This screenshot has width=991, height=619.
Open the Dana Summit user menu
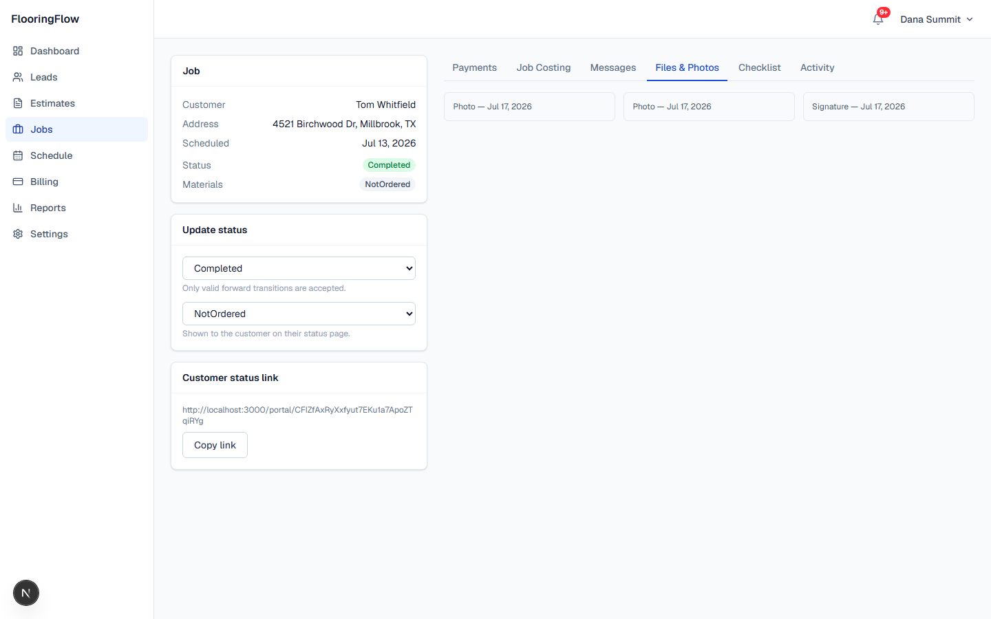[x=937, y=19]
